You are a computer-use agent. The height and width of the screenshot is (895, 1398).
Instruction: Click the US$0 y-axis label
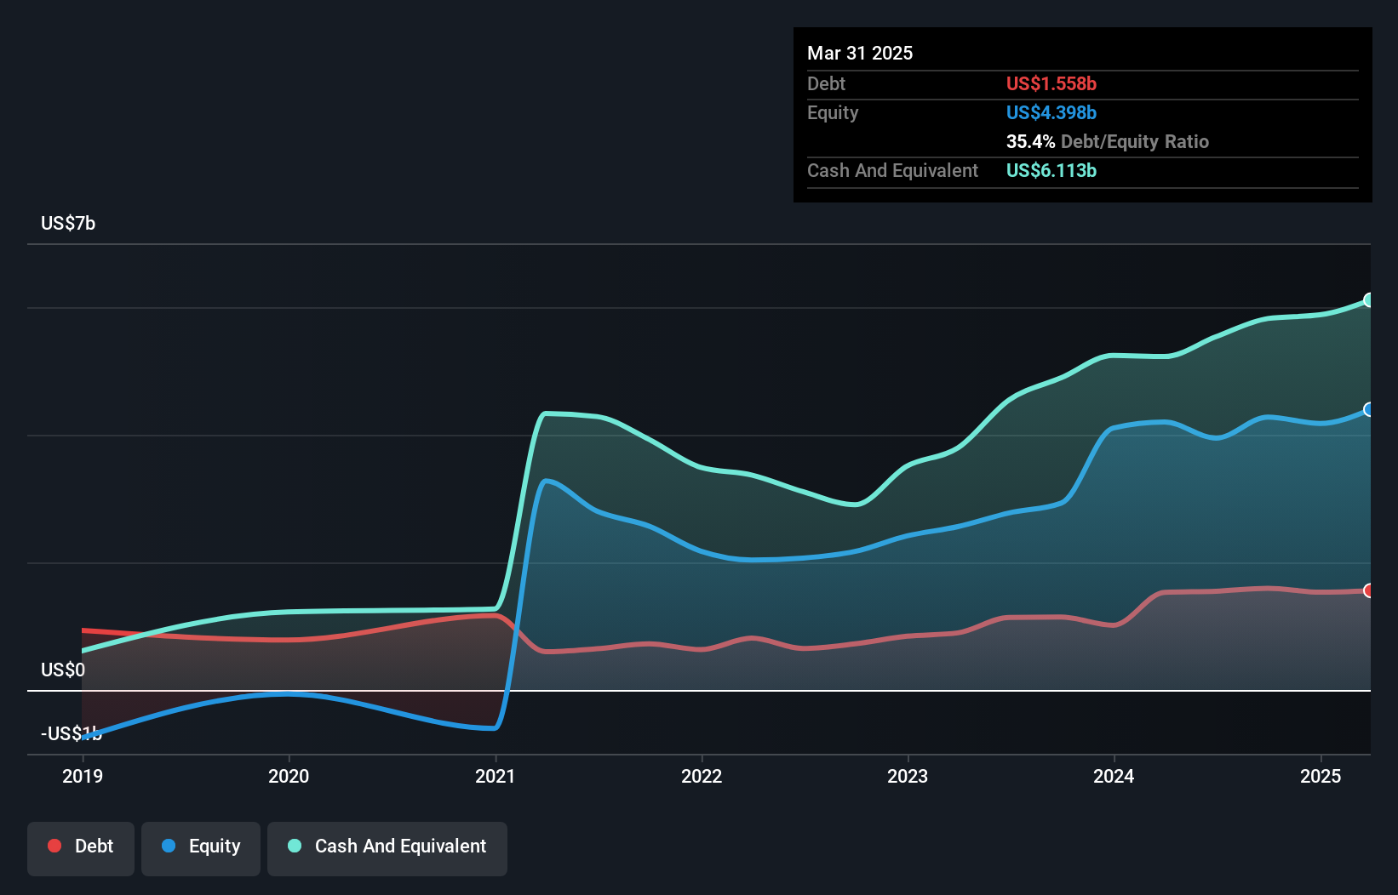[x=63, y=670]
